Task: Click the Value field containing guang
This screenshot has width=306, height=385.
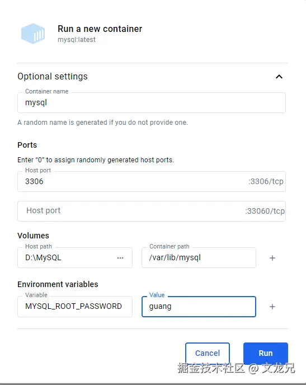Action: tap(199, 307)
